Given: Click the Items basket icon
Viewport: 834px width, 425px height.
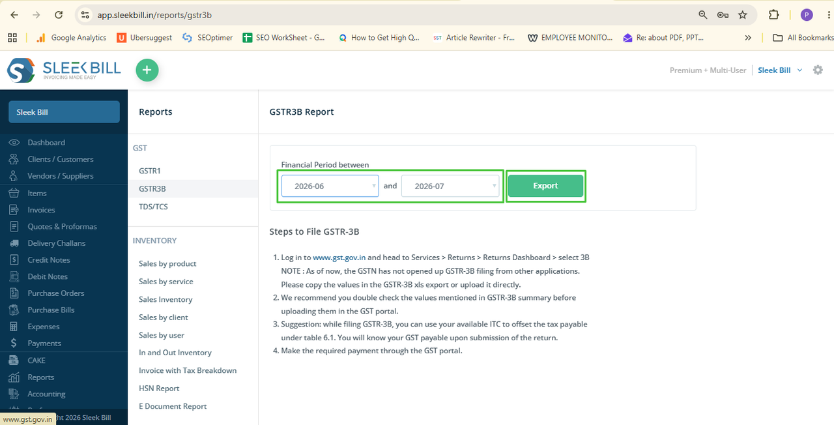Looking at the screenshot, I should pyautogui.click(x=14, y=193).
